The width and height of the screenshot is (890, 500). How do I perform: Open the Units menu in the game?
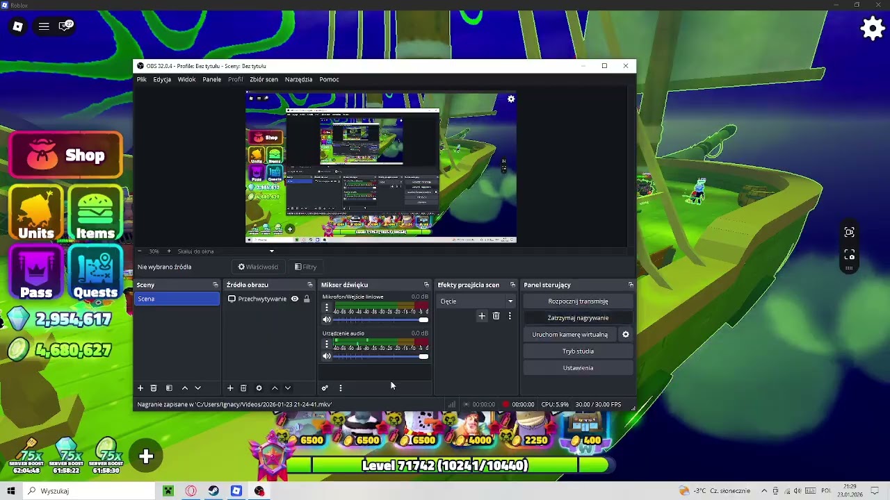[36, 214]
